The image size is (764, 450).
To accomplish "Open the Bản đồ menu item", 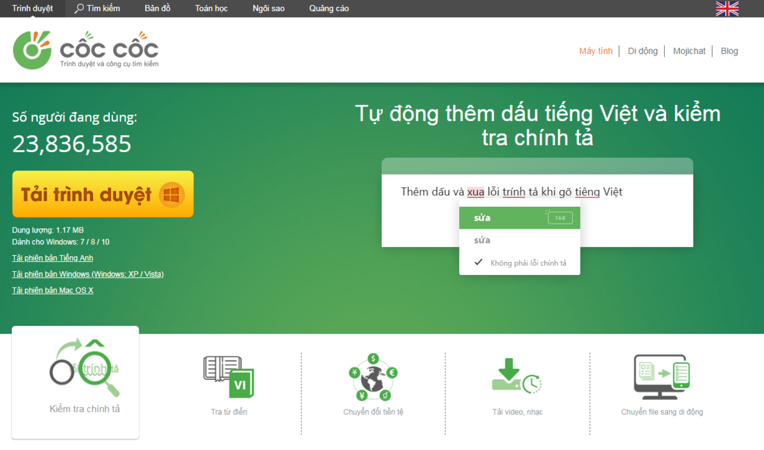I will 157,9.
